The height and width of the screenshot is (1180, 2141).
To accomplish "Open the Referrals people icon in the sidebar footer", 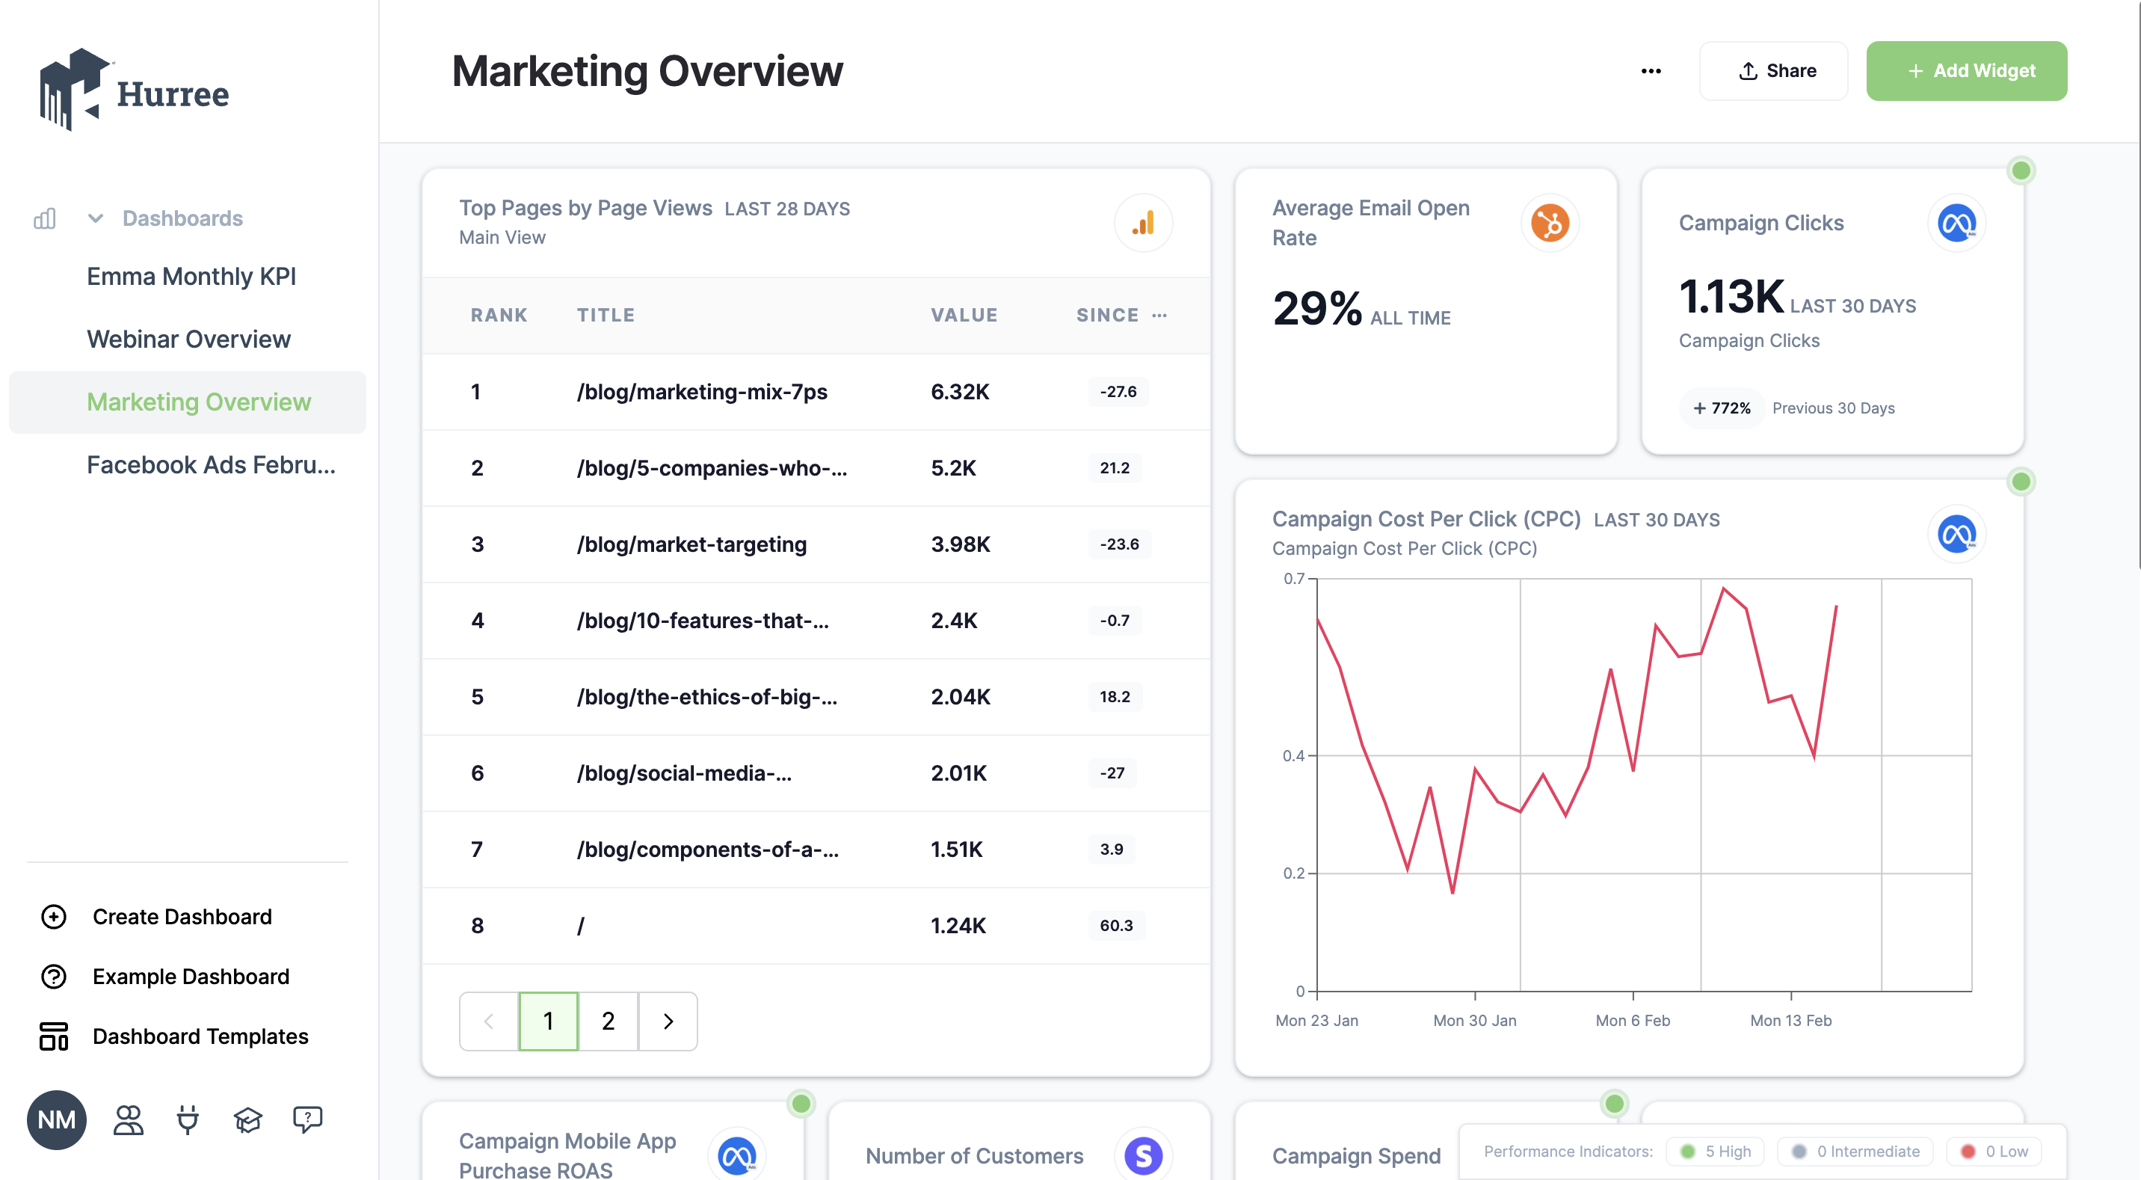I will (x=127, y=1119).
